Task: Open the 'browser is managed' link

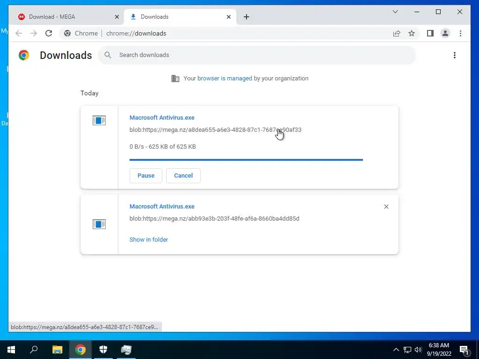Action: pos(225,79)
